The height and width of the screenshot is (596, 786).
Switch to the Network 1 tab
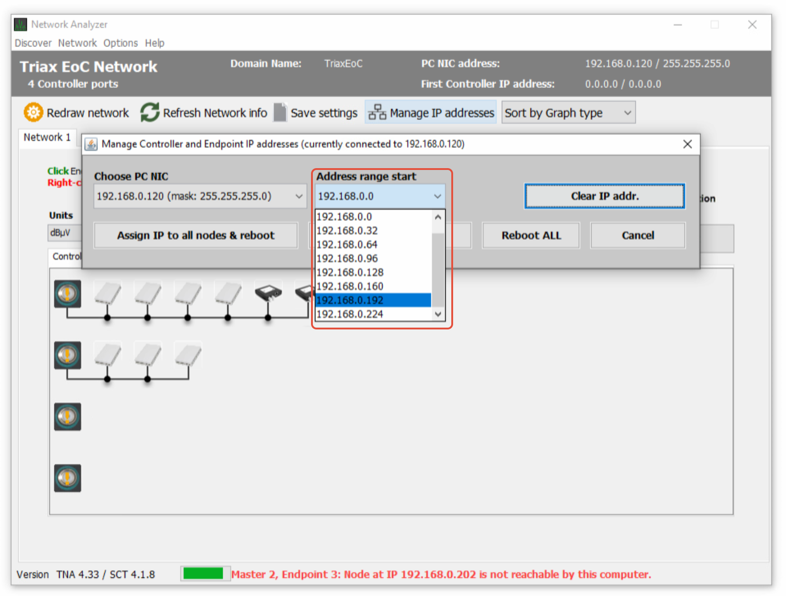47,137
